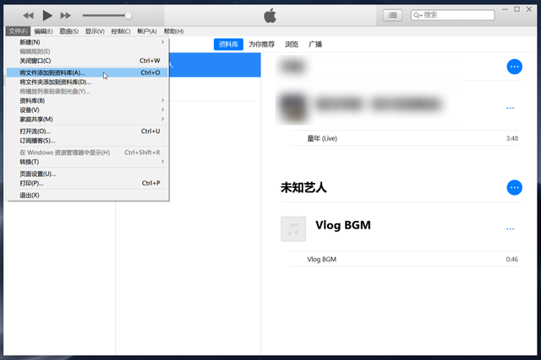Open the list view button
This screenshot has width=541, height=360.
[x=392, y=15]
